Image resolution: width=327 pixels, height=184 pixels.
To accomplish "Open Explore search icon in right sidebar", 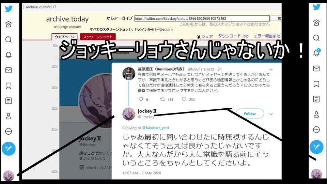I will [316, 38].
